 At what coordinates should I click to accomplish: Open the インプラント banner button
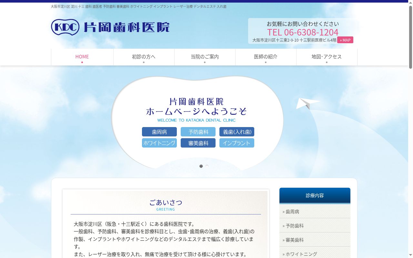pyautogui.click(x=237, y=143)
